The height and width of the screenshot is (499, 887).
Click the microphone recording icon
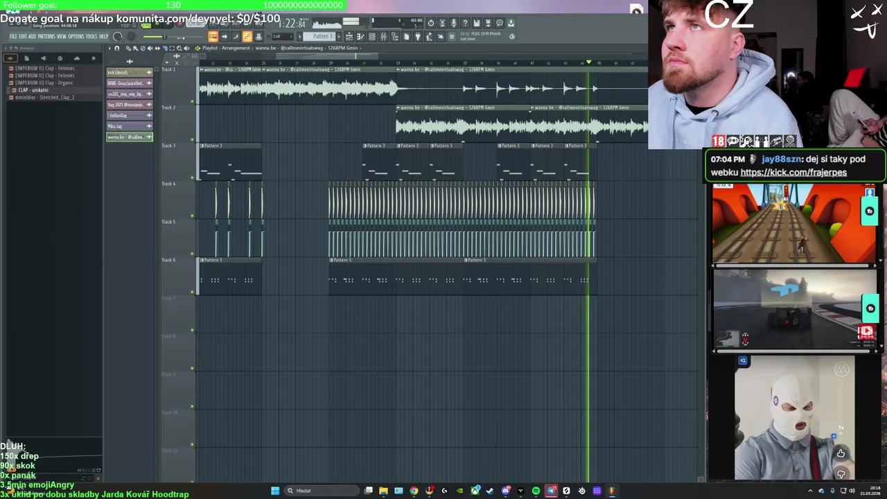(x=453, y=23)
